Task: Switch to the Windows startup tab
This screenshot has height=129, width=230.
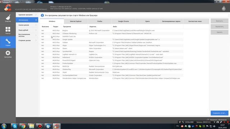Action: [x=52, y=21]
